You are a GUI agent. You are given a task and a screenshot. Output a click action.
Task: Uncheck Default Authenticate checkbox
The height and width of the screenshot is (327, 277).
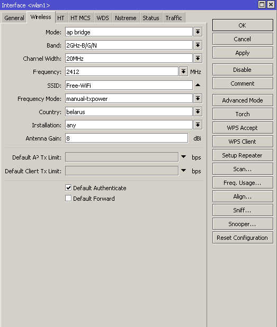[68, 188]
